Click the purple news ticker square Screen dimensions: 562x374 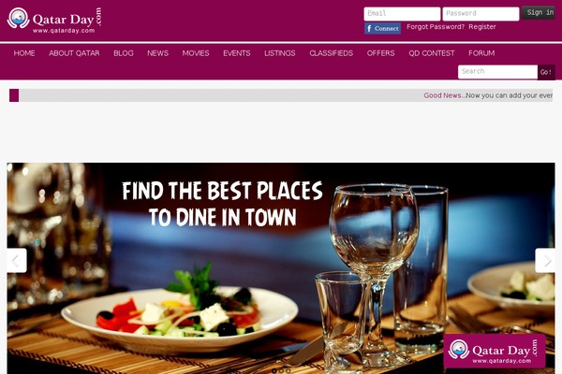coord(14,95)
